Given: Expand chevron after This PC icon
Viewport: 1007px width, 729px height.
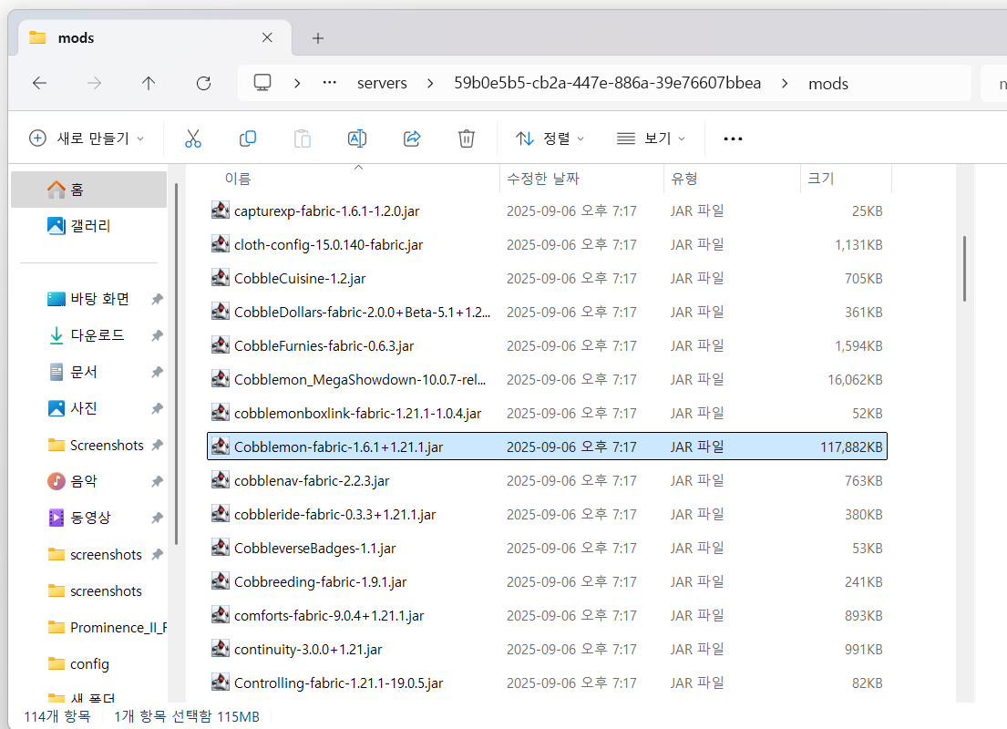Looking at the screenshot, I should [297, 84].
